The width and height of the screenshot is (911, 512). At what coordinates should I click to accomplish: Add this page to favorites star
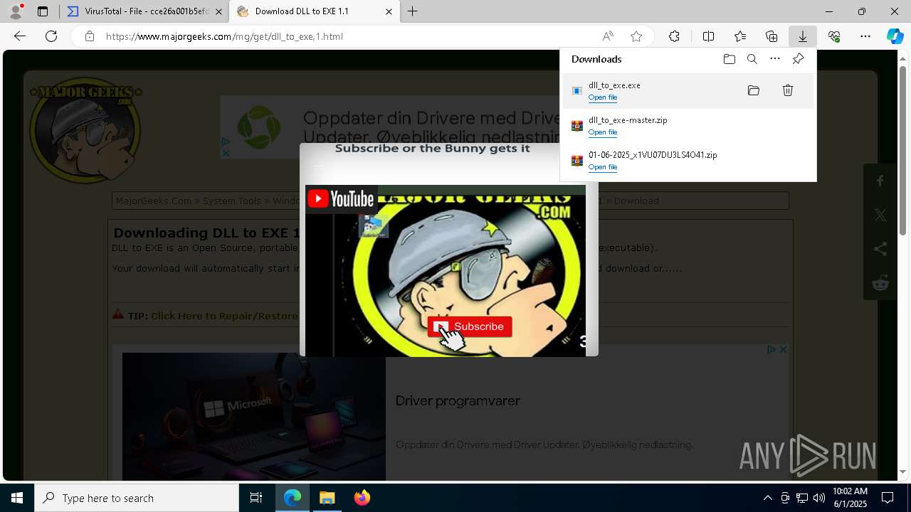[x=636, y=36]
